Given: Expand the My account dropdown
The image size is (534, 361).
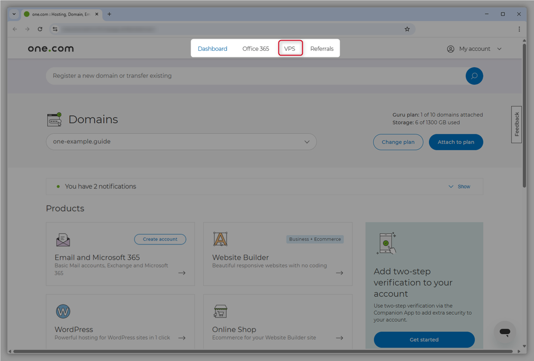Looking at the screenshot, I should tap(499, 49).
